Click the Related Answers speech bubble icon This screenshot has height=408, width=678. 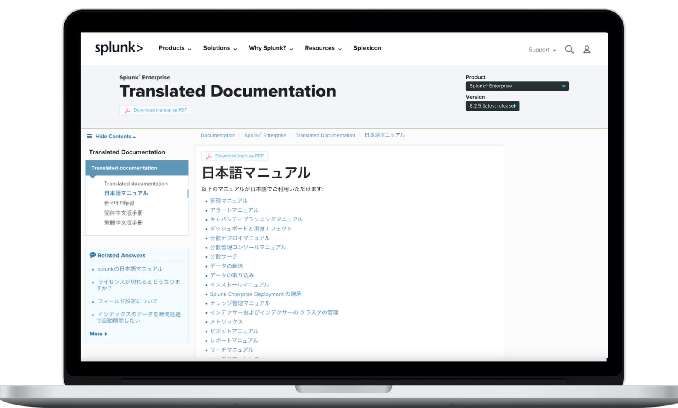(93, 255)
